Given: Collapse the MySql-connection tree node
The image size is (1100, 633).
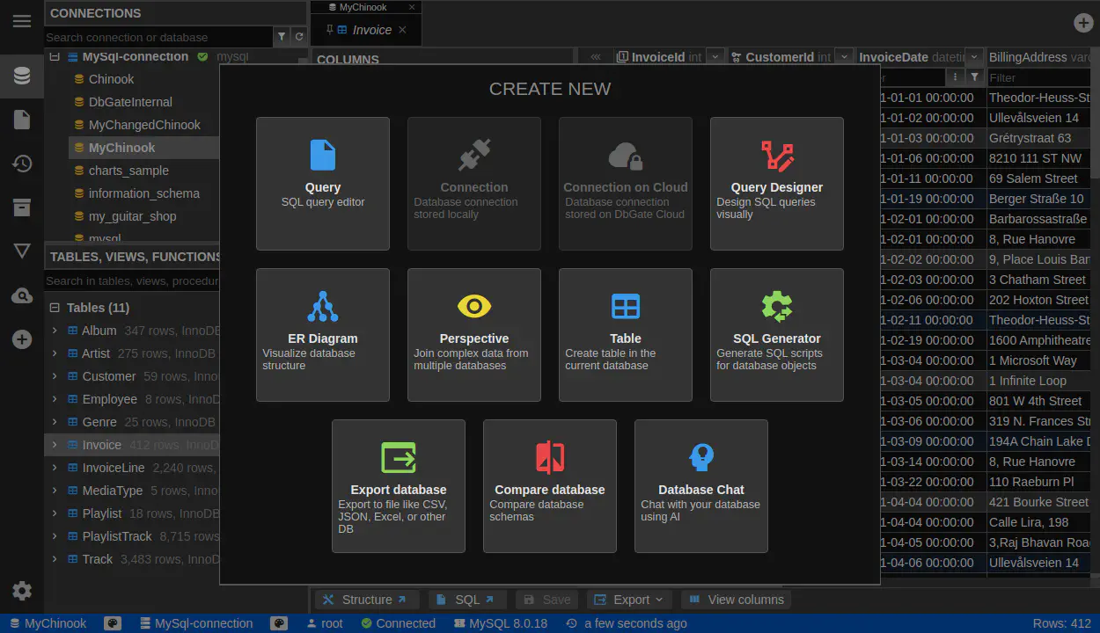Looking at the screenshot, I should 55,56.
